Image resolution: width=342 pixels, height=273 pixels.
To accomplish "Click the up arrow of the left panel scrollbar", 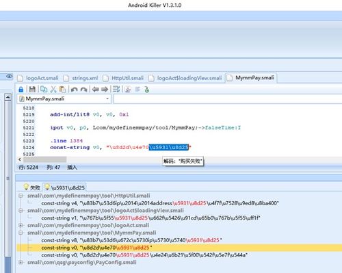I will 8,97.
